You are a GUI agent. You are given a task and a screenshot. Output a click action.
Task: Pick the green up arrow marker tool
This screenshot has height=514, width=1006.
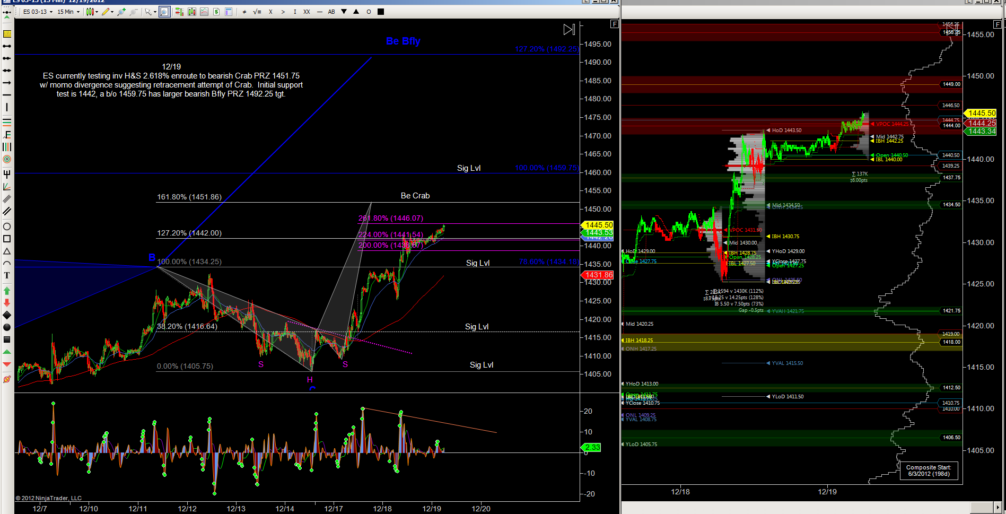point(7,291)
